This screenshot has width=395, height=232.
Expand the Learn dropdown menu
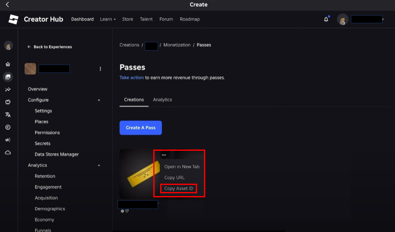coord(108,19)
